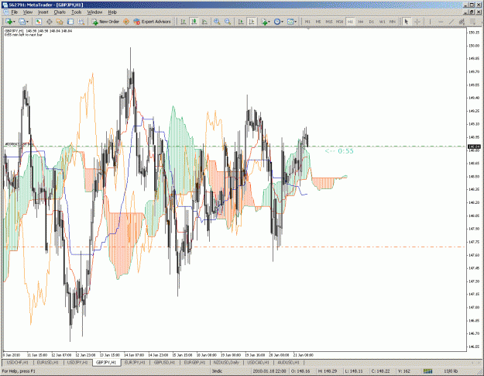The width and height of the screenshot is (484, 376).
Task: Switch to the USDCAD,H1 chart tab
Action: click(259, 362)
